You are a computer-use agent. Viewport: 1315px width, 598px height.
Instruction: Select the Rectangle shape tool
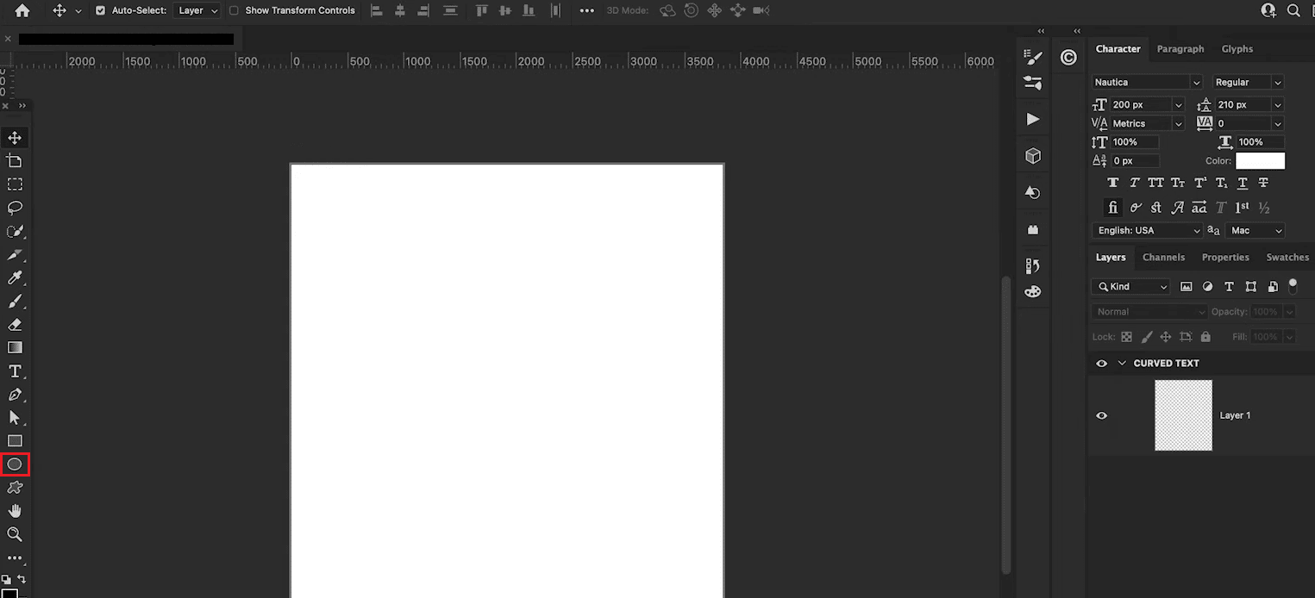(x=15, y=441)
